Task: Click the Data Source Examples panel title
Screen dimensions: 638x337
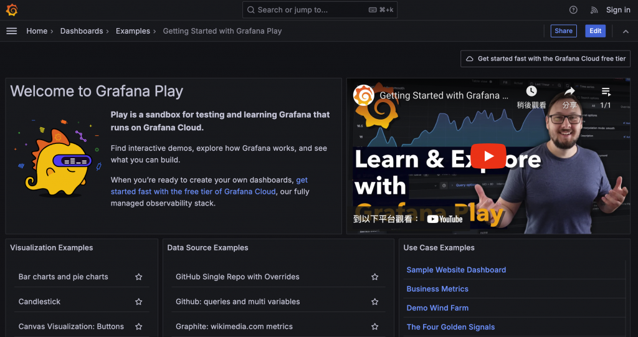Action: (x=207, y=247)
